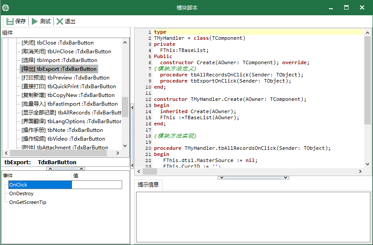Click inside the 提示信息 message area

point(253,217)
